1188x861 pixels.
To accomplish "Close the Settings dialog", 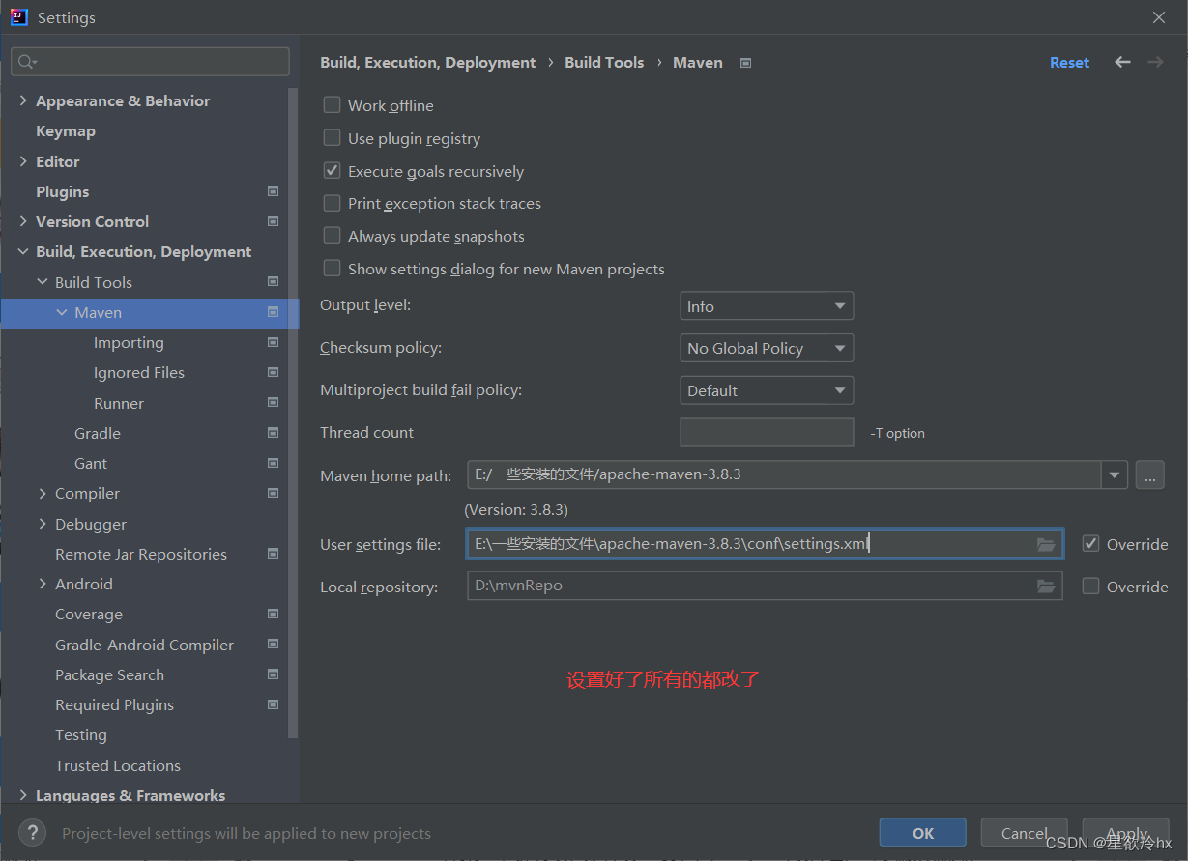I will [1159, 17].
